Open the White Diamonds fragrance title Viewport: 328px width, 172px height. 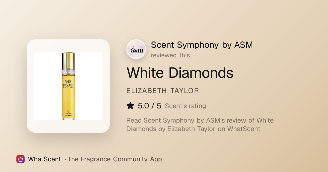(x=180, y=73)
